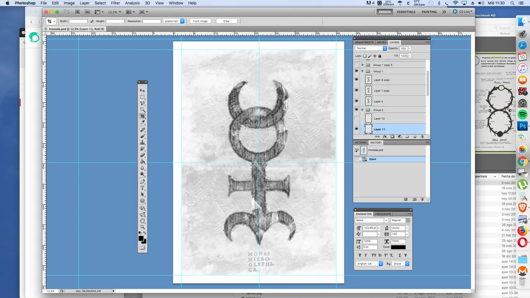This screenshot has width=530, height=298.
Task: Switch to Paragraph tab
Action: pyautogui.click(x=383, y=214)
